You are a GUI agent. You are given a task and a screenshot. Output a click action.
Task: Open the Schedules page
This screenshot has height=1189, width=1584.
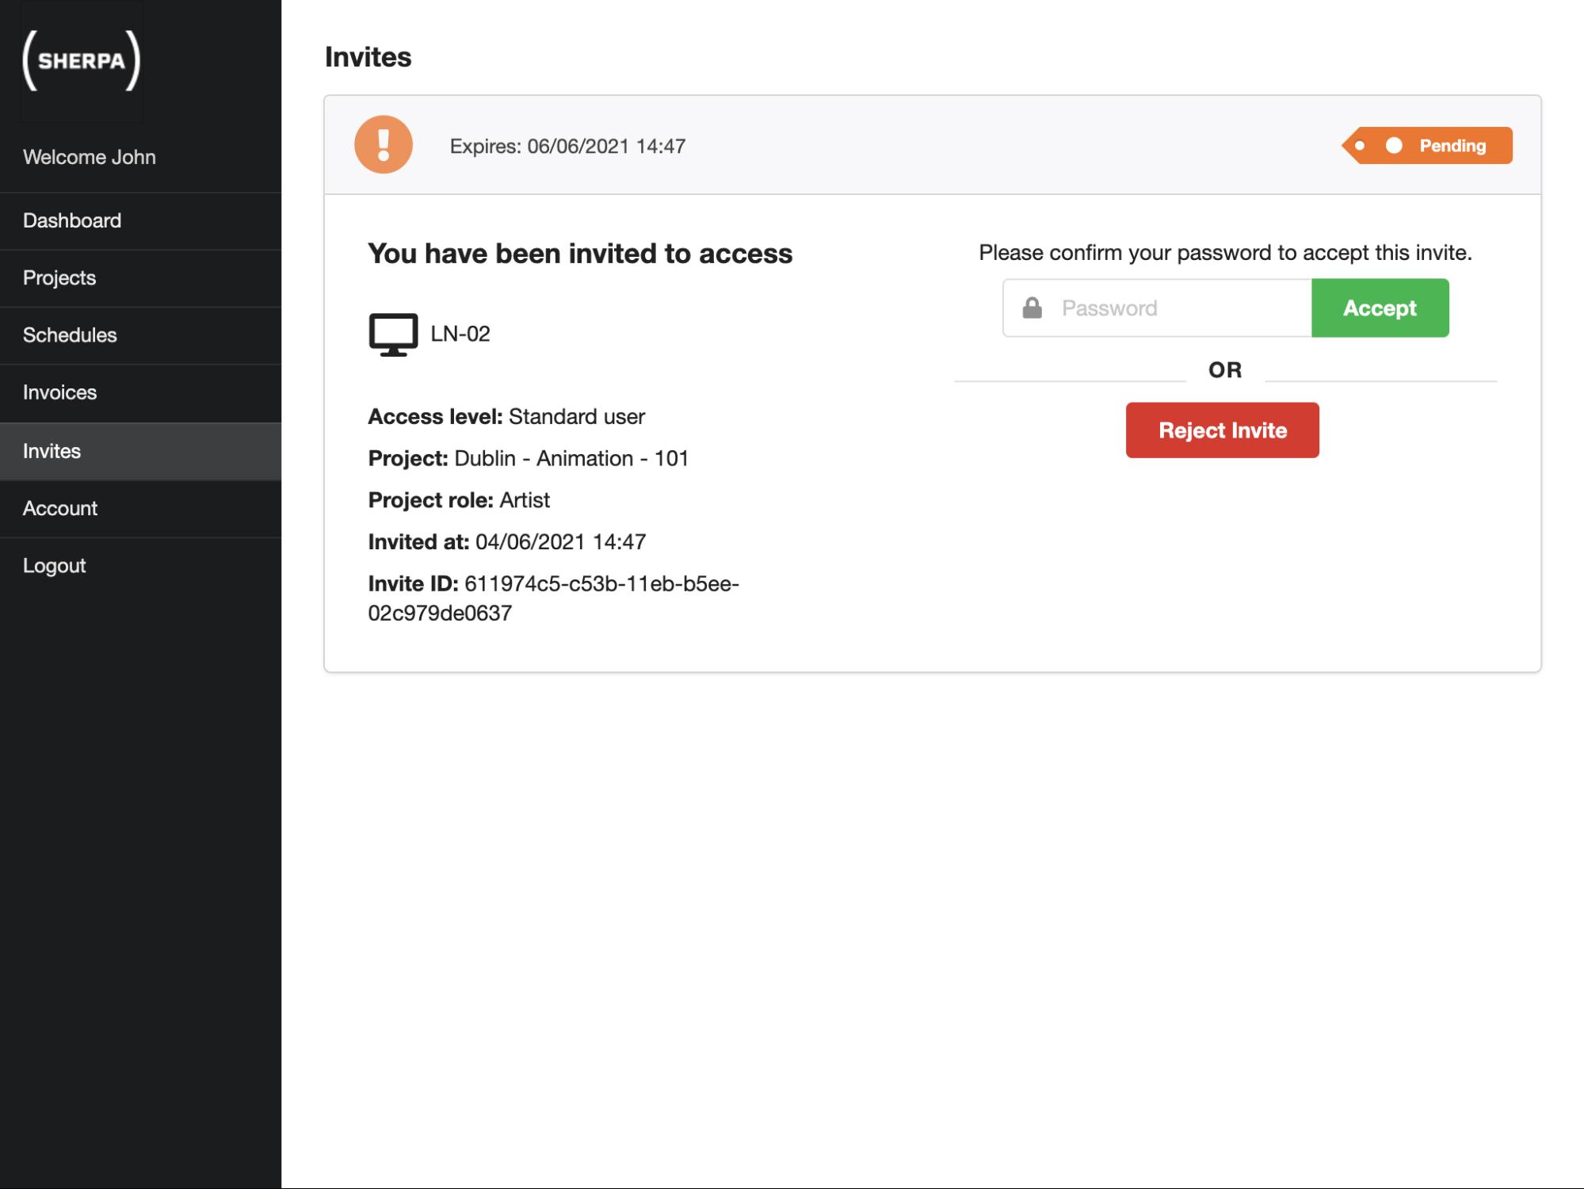coord(70,335)
